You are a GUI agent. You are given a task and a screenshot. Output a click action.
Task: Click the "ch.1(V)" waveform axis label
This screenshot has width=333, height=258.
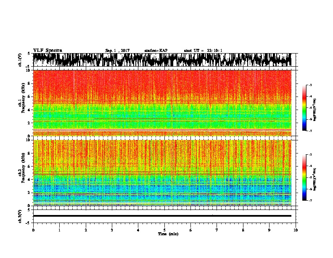click(20, 60)
